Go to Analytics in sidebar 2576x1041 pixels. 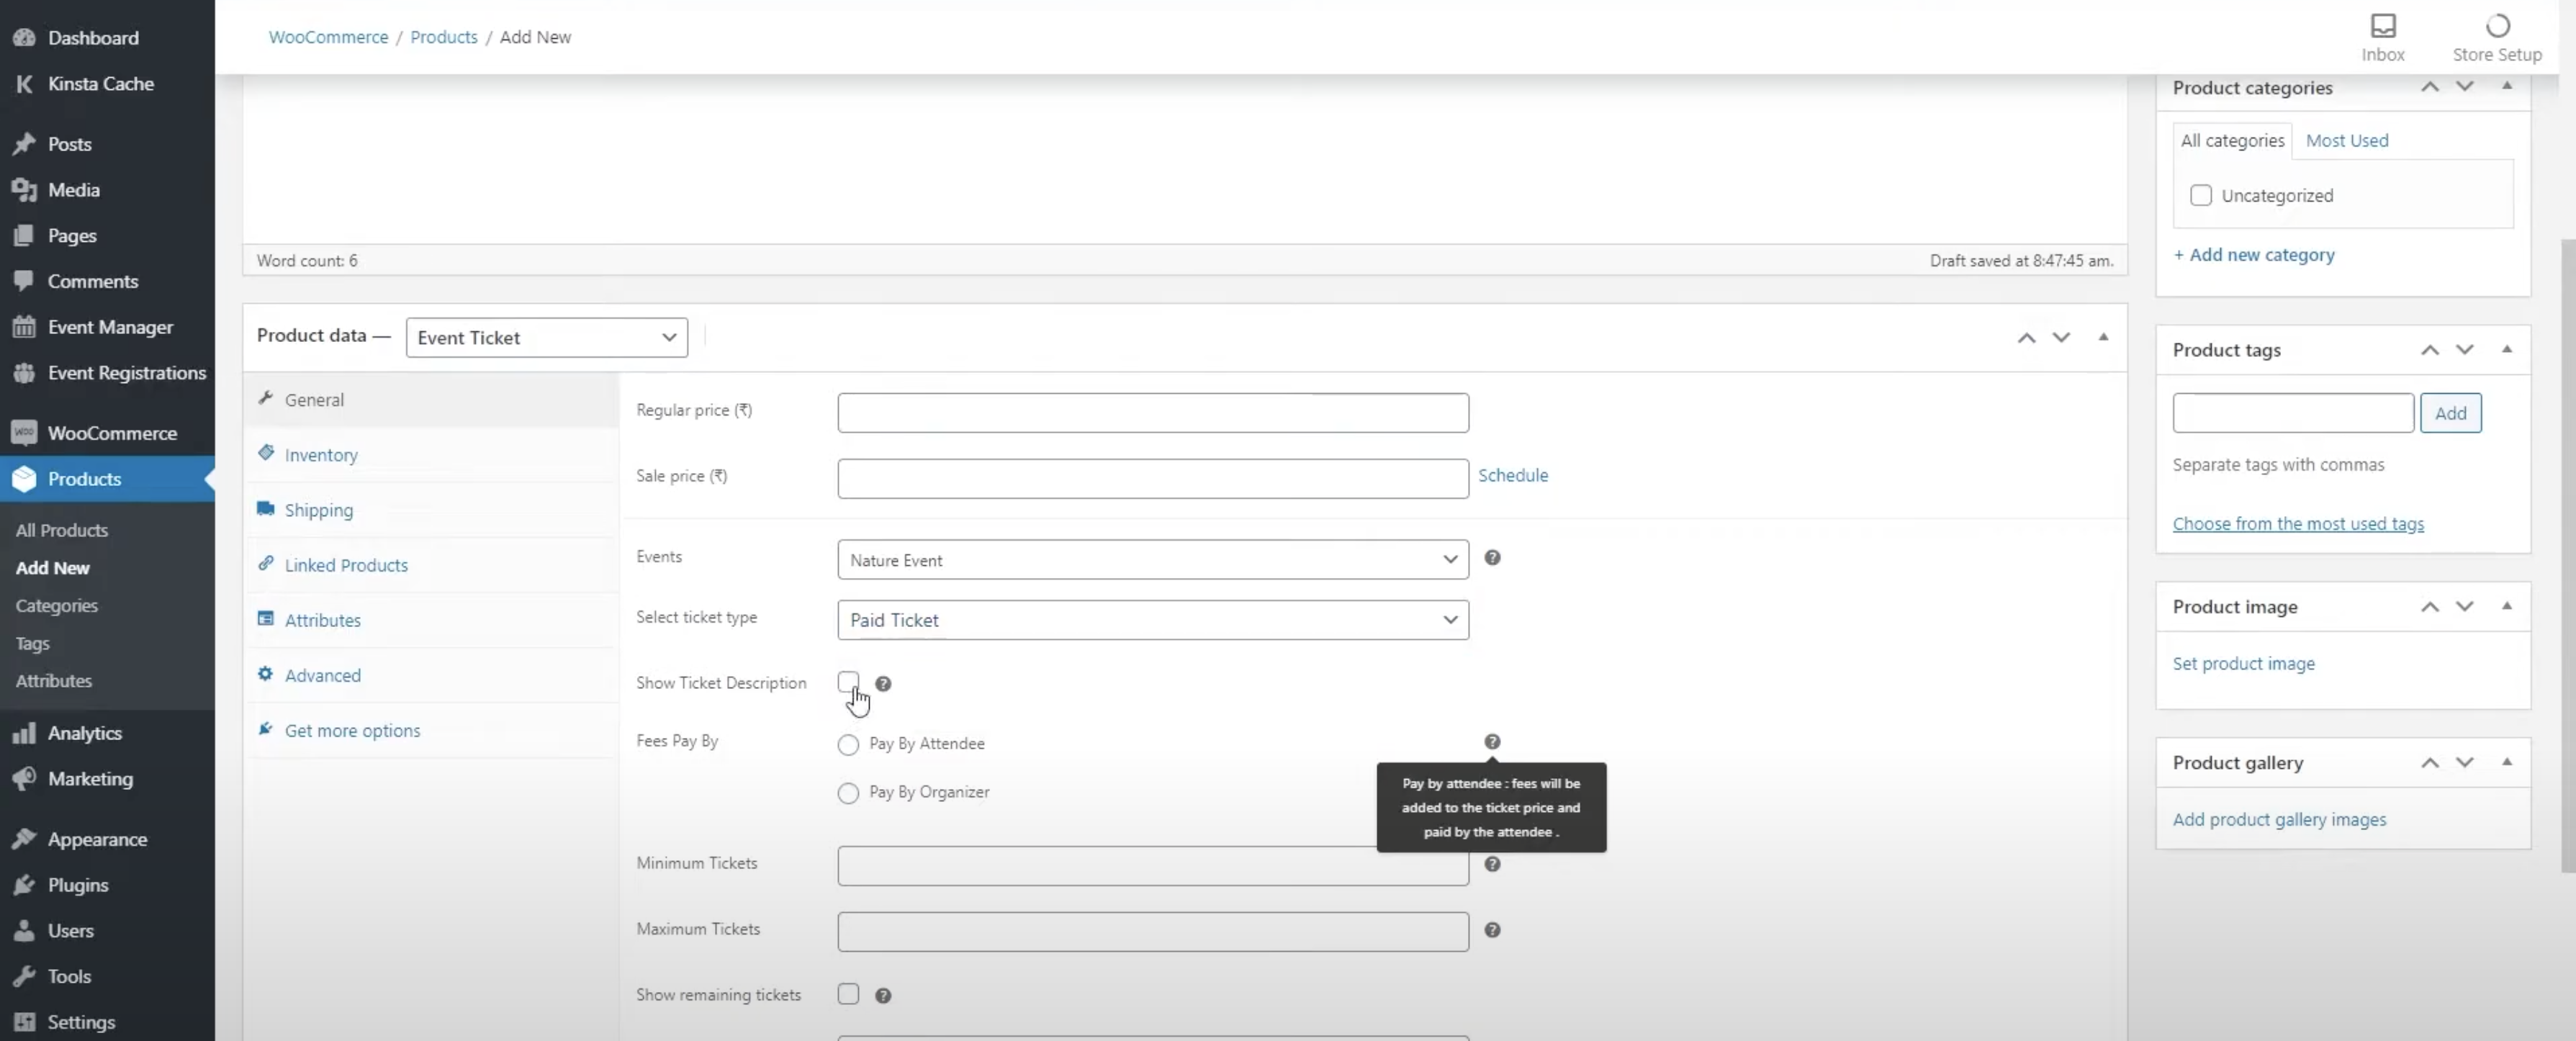[x=84, y=733]
